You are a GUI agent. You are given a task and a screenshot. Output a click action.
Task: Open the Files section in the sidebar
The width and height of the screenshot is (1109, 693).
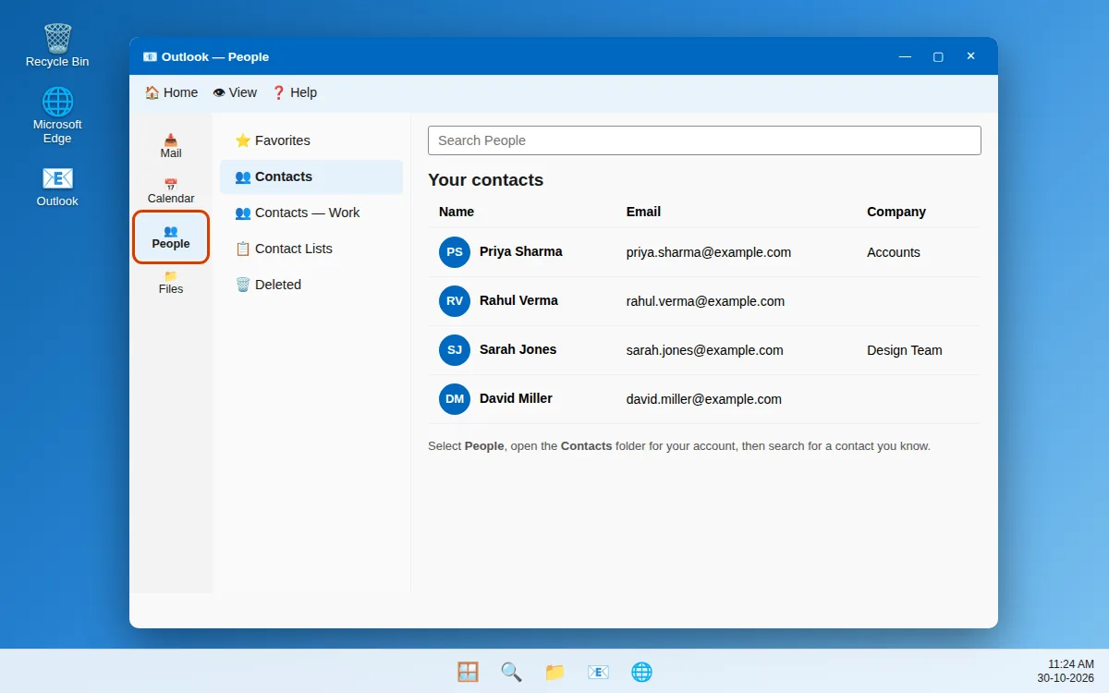[171, 282]
